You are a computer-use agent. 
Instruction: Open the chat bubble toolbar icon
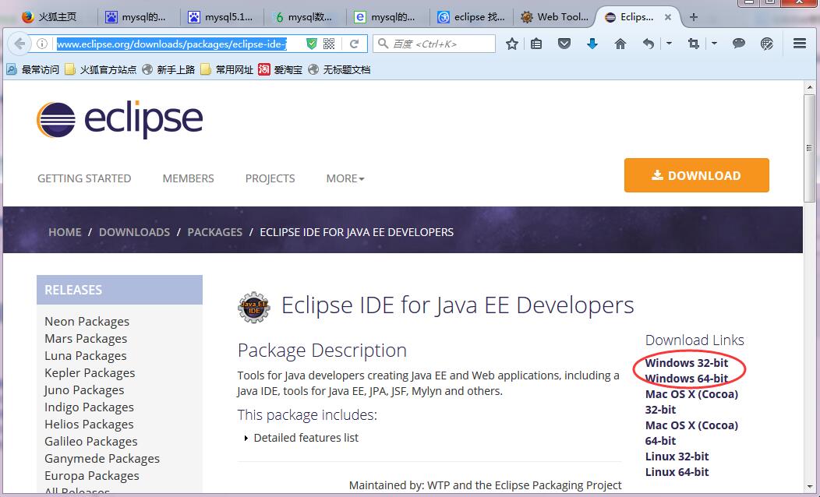click(x=738, y=44)
